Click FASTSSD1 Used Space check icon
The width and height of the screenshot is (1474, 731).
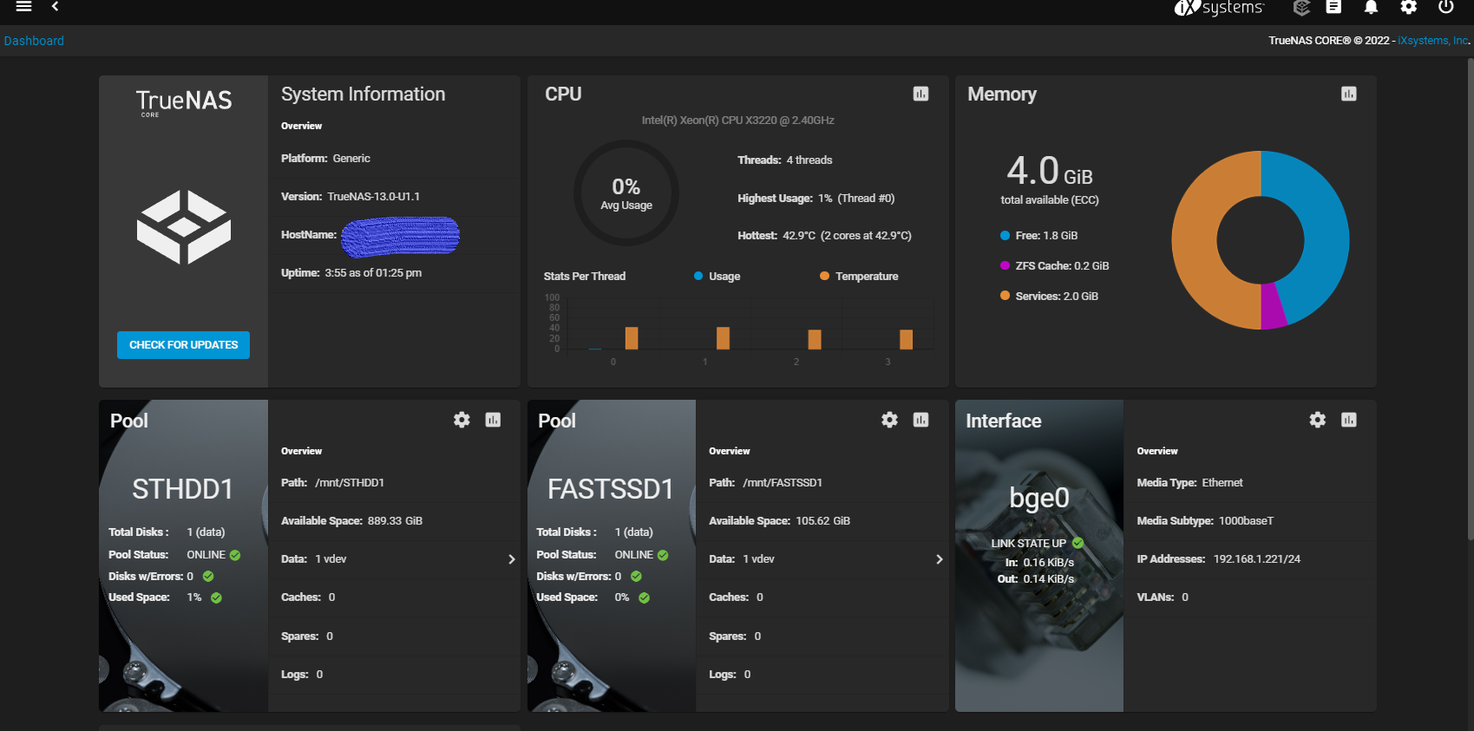tap(644, 597)
